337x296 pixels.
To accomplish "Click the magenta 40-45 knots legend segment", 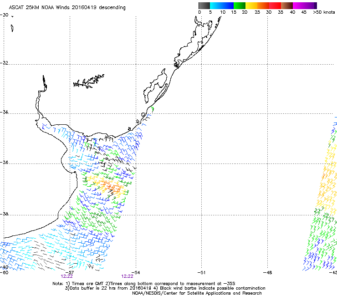I will pyautogui.click(x=299, y=5).
